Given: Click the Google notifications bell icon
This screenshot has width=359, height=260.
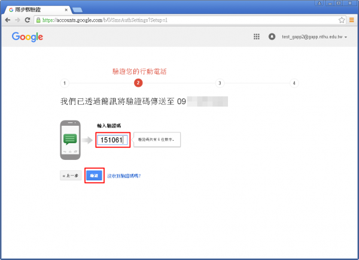Looking at the screenshot, I should click(x=272, y=37).
